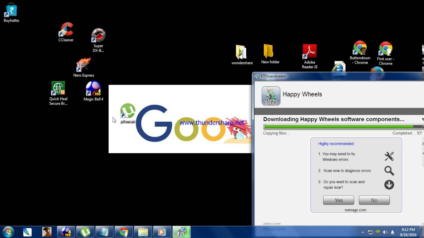The image size is (424, 238).
Task: Open media player from the taskbar
Action: pos(162,232)
